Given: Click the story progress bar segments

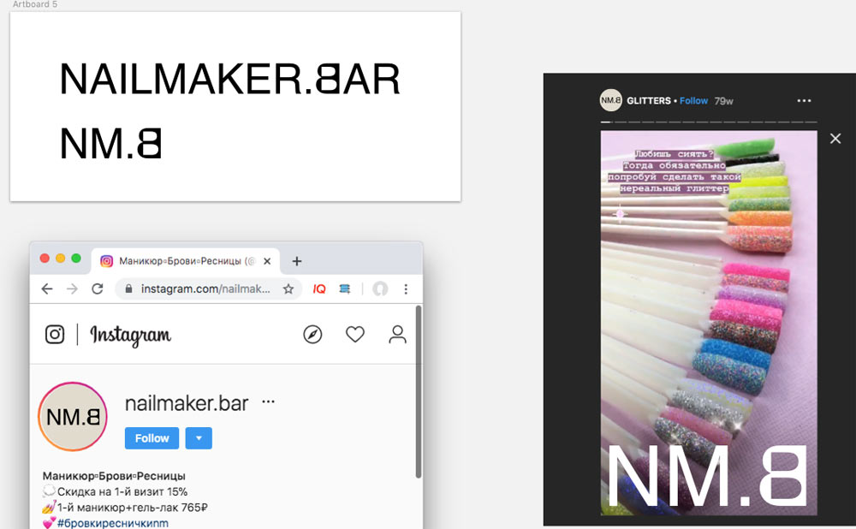Looking at the screenshot, I should coord(708,123).
